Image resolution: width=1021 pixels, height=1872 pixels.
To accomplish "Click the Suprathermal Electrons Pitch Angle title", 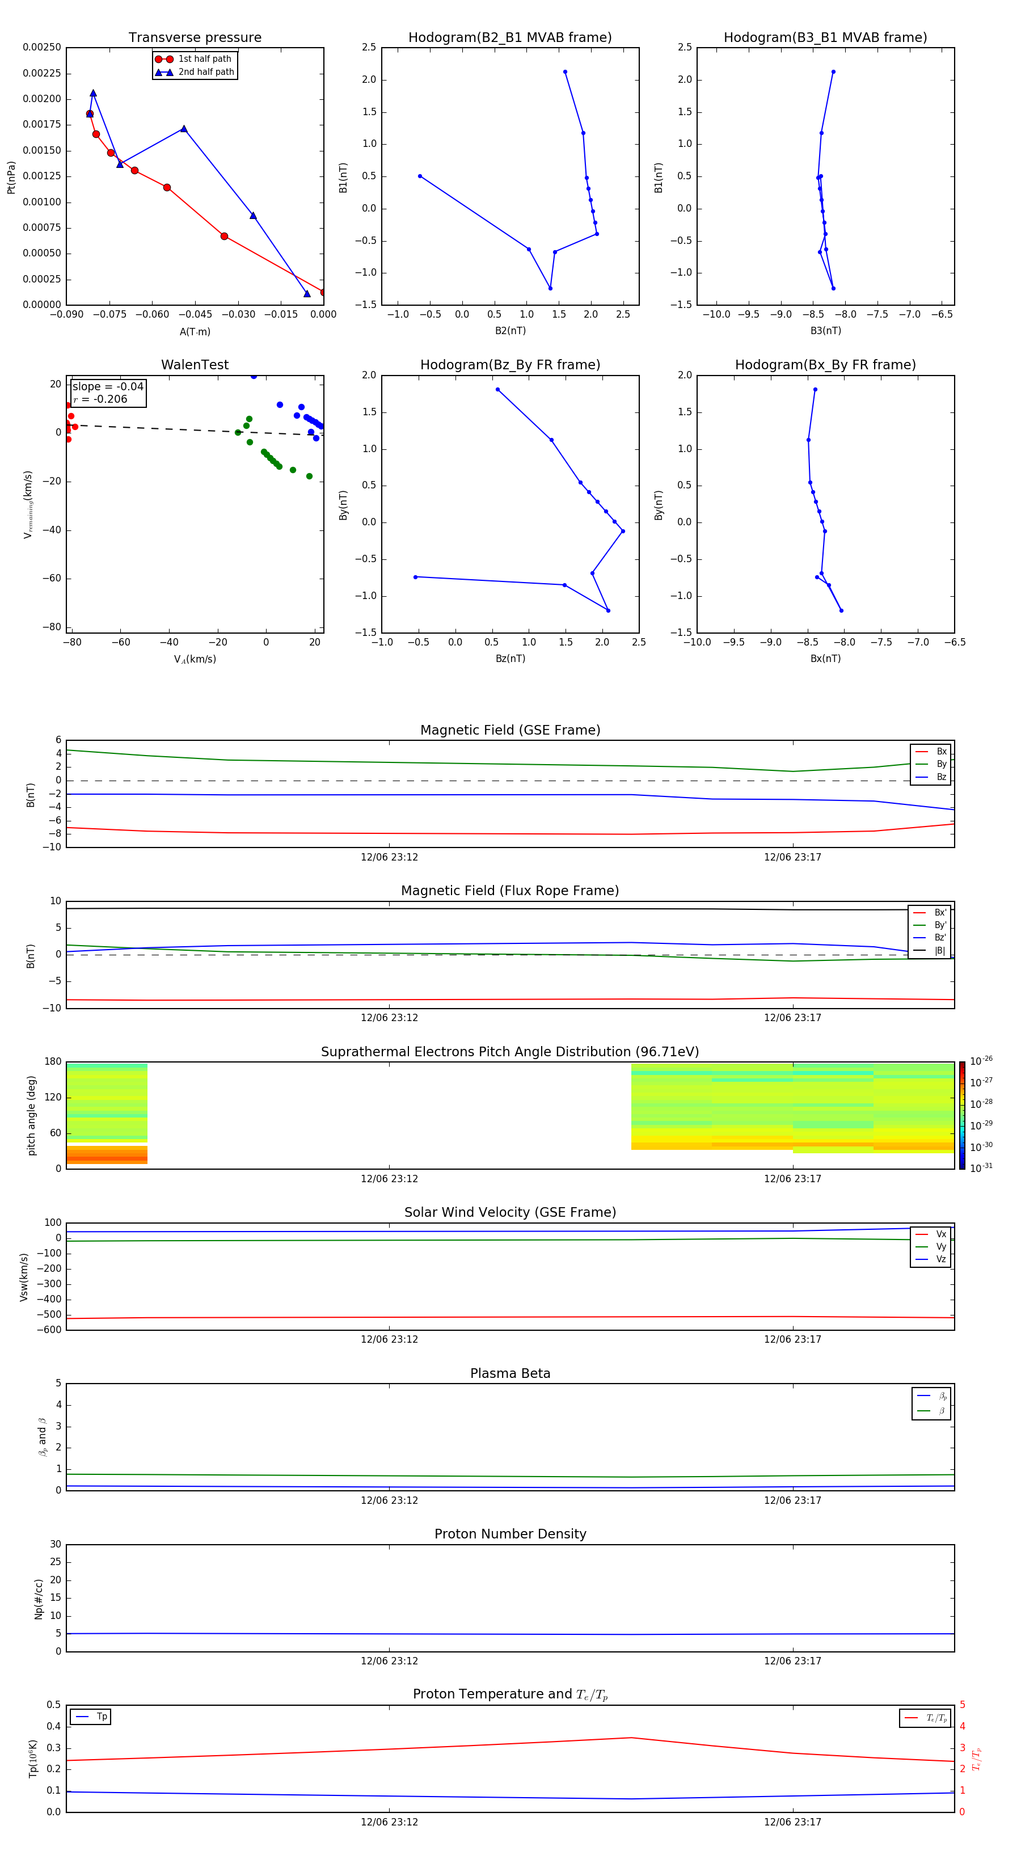I will (510, 1052).
